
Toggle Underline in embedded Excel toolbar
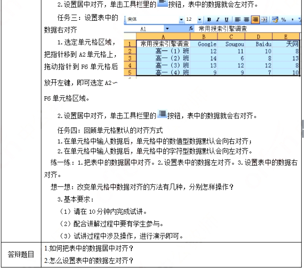pyautogui.click(x=226, y=19)
